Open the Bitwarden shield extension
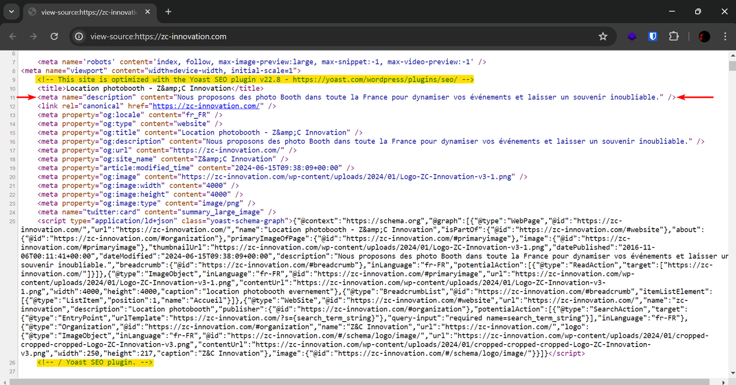This screenshot has height=385, width=736. tap(653, 36)
